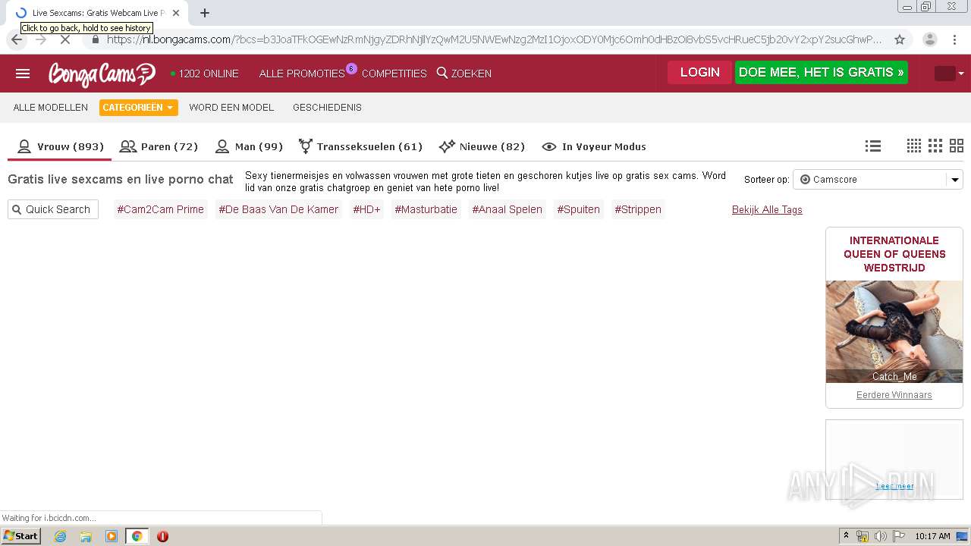
Task: Select the Paren (72) tab
Action: (159, 146)
